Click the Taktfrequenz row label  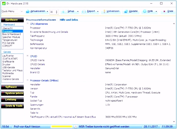[x=37, y=36]
